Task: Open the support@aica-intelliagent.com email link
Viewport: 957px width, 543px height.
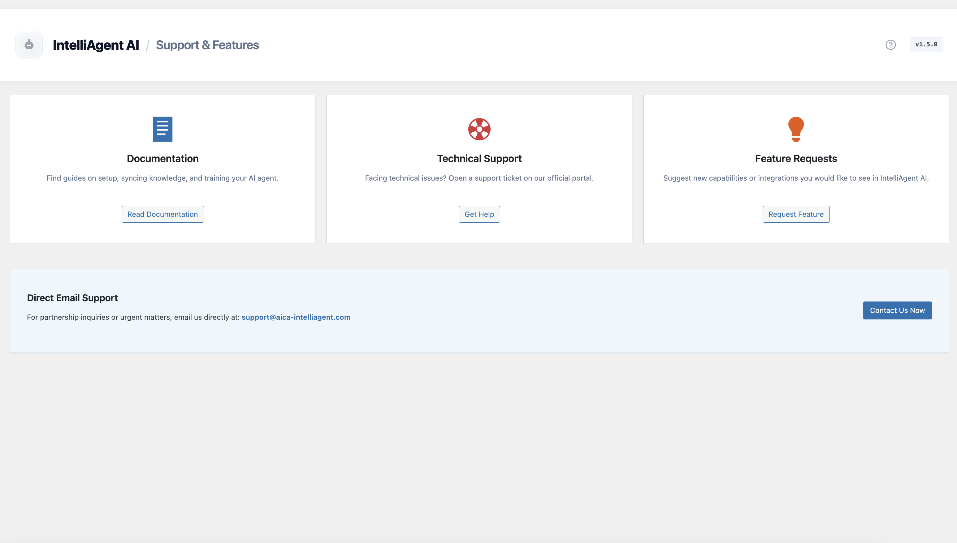Action: [x=296, y=317]
